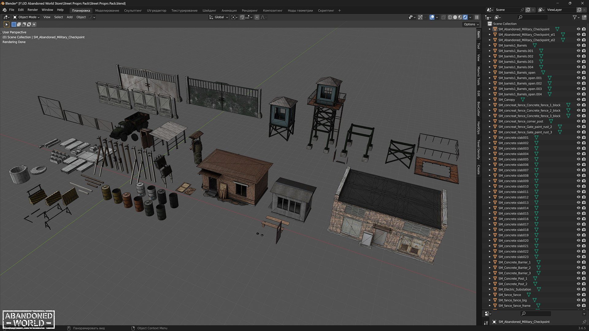Image resolution: width=589 pixels, height=331 pixels.
Task: Click the new collection icon in outliner
Action: pyautogui.click(x=584, y=17)
